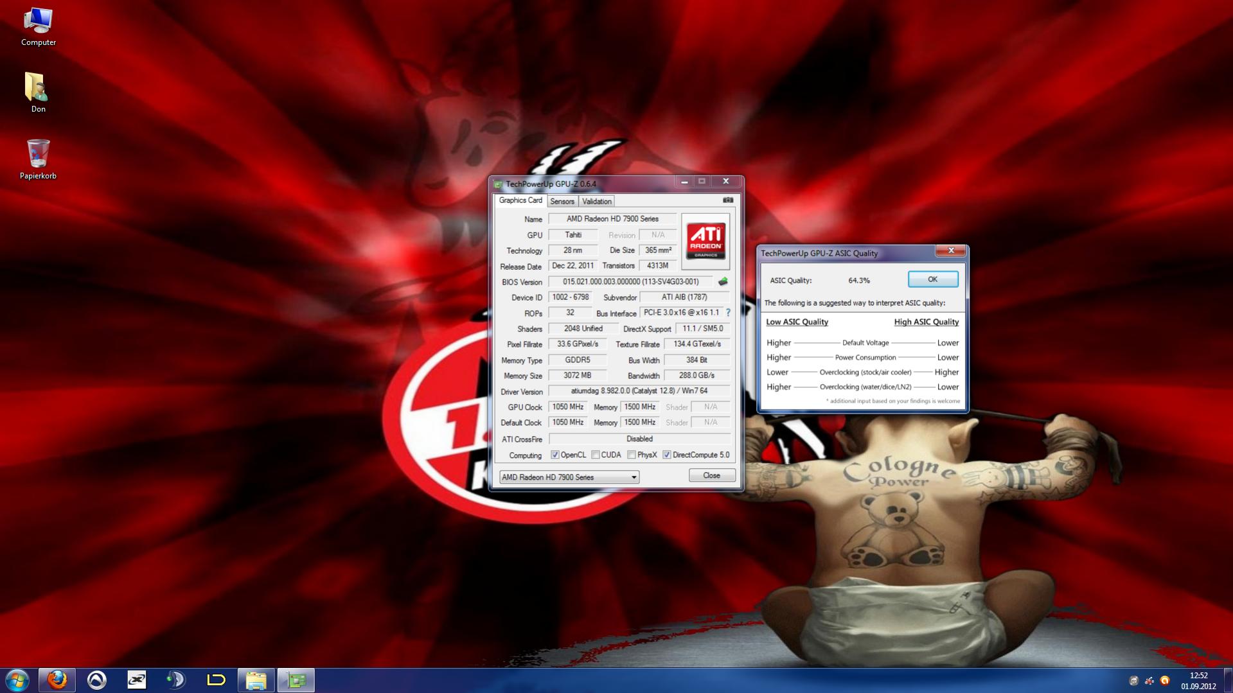Click the white square X-logo taskbar icon

tap(137, 680)
